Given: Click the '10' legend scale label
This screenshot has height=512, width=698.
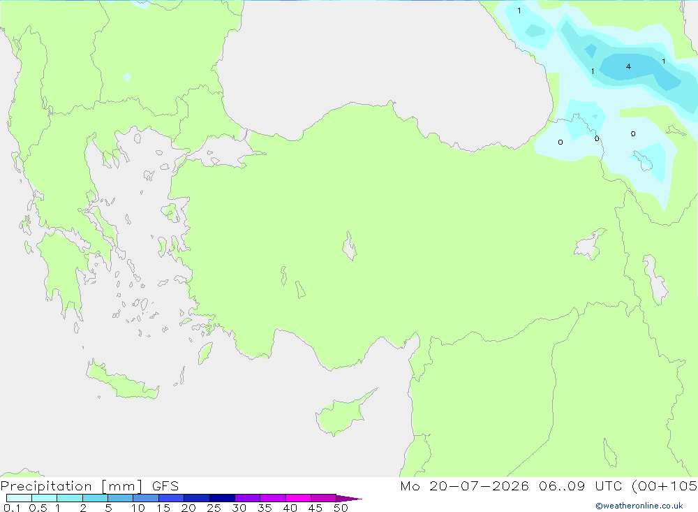Looking at the screenshot, I should pyautogui.click(x=138, y=508).
